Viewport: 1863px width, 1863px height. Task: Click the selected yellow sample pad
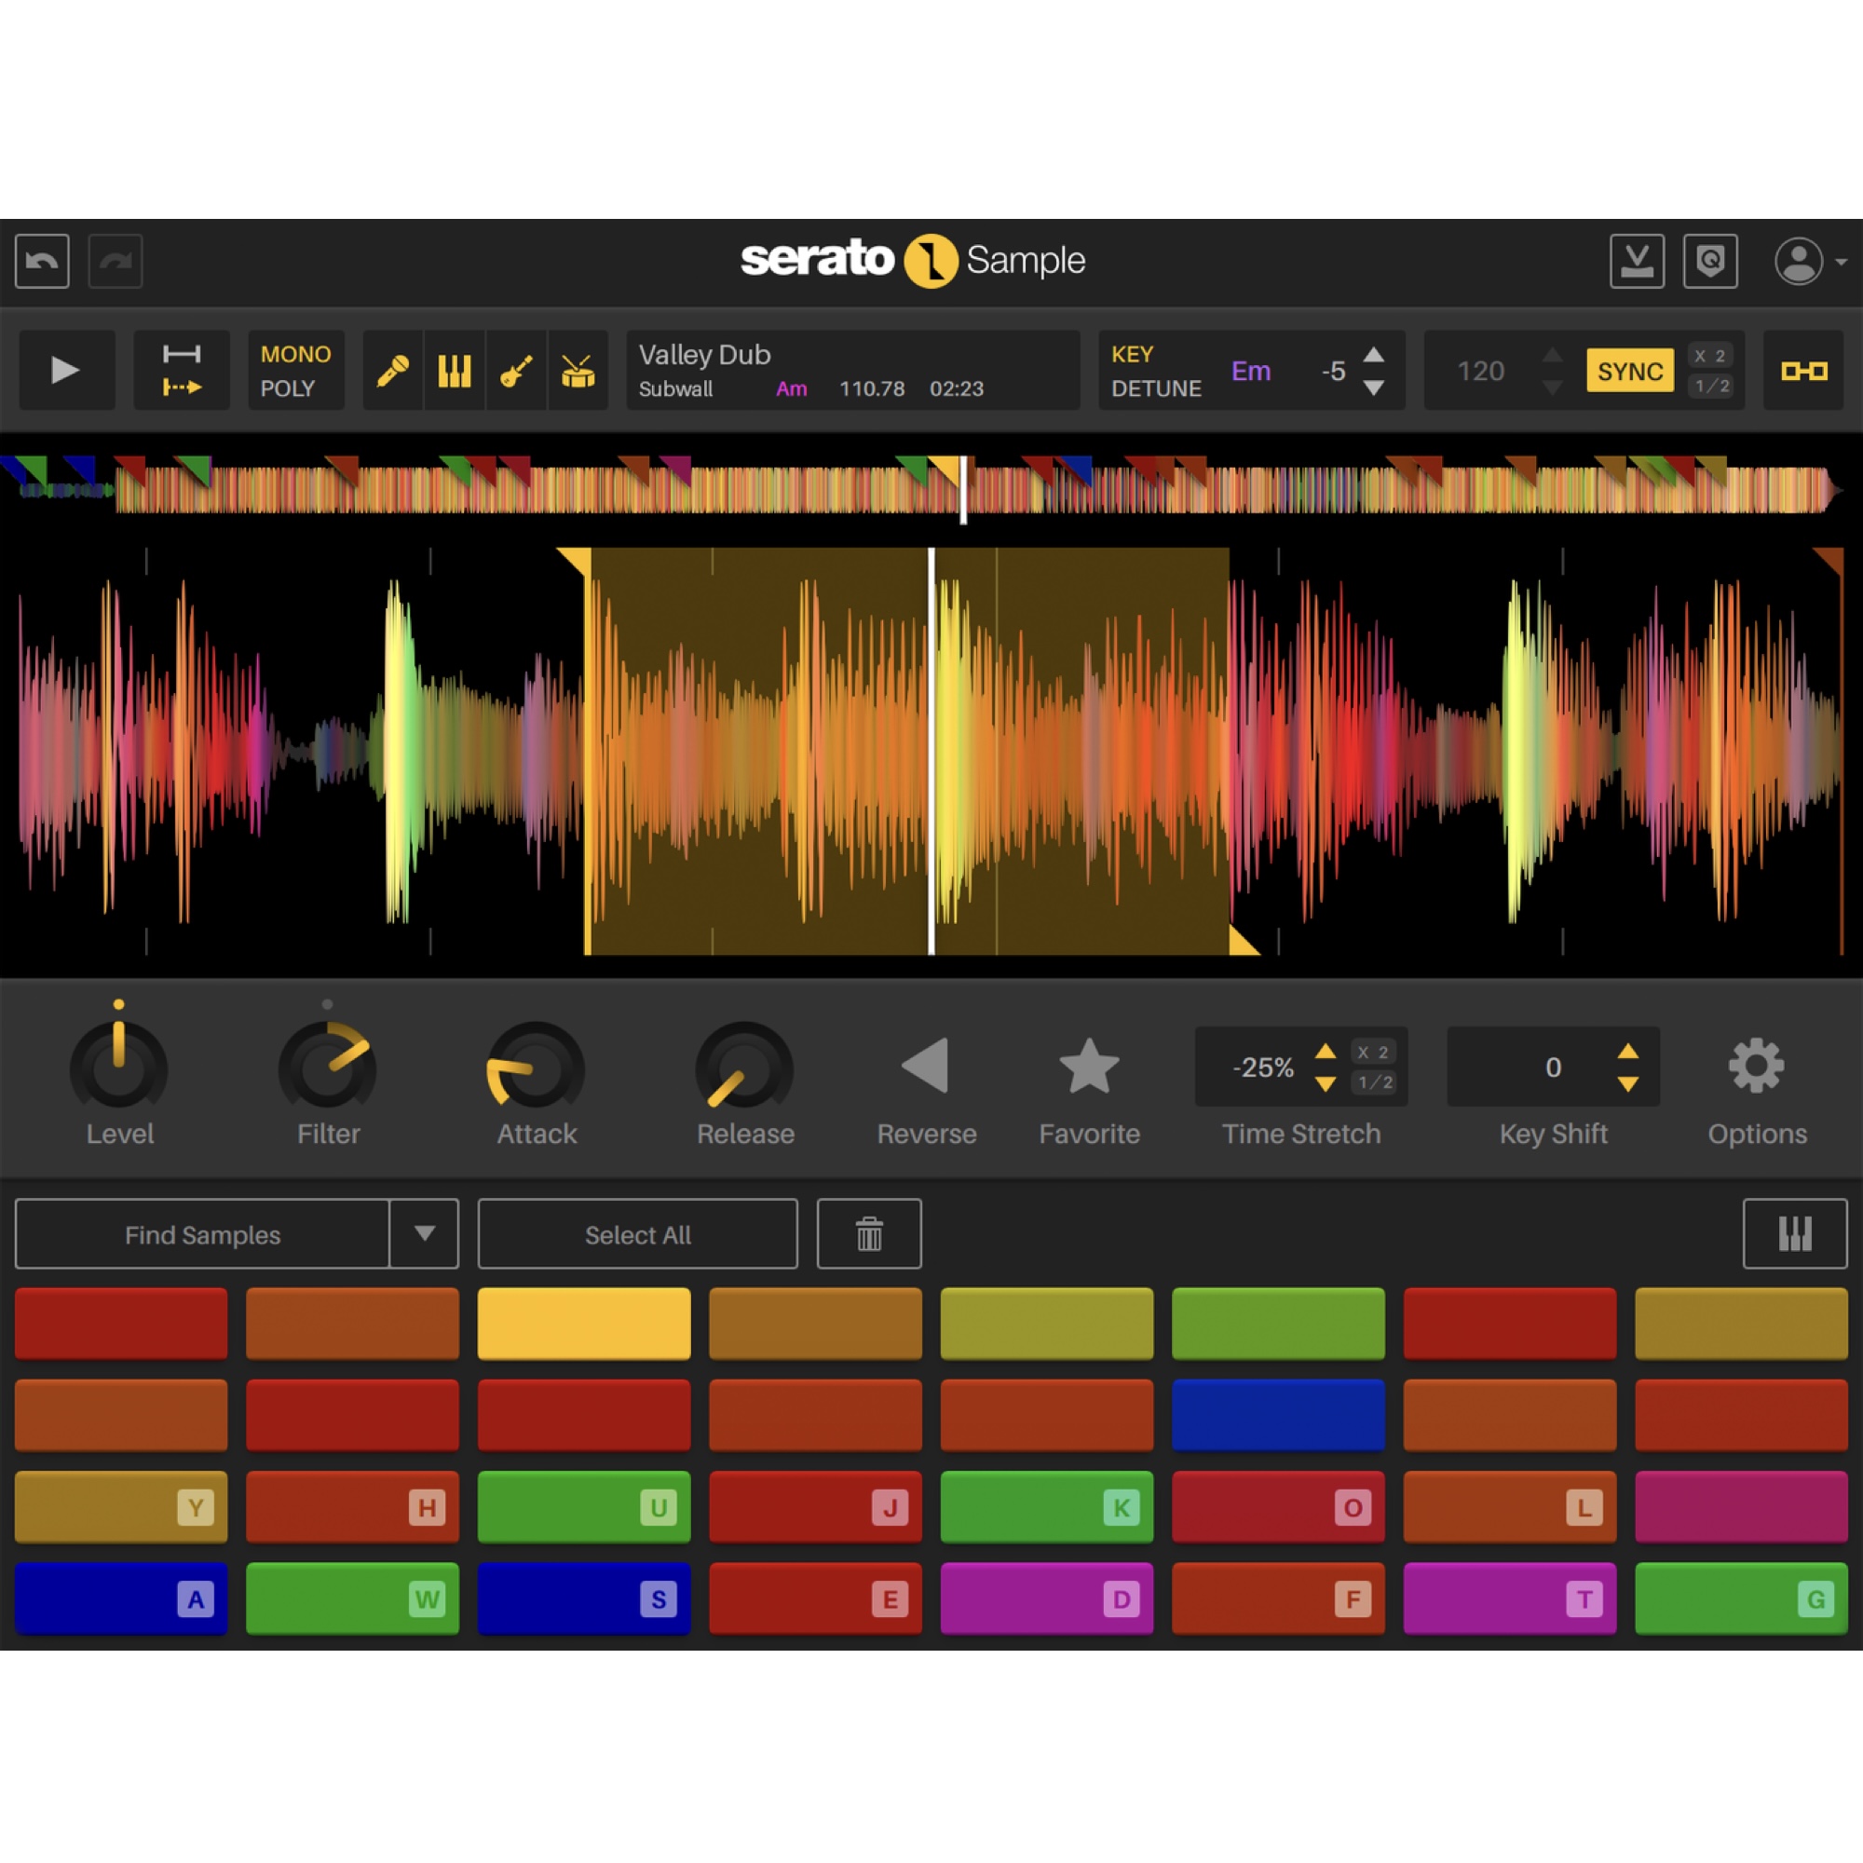pyautogui.click(x=583, y=1323)
